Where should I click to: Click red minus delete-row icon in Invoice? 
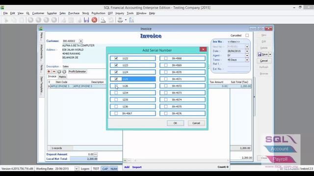click(x=54, y=71)
